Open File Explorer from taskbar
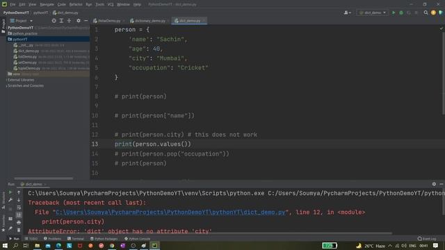 coord(37,245)
